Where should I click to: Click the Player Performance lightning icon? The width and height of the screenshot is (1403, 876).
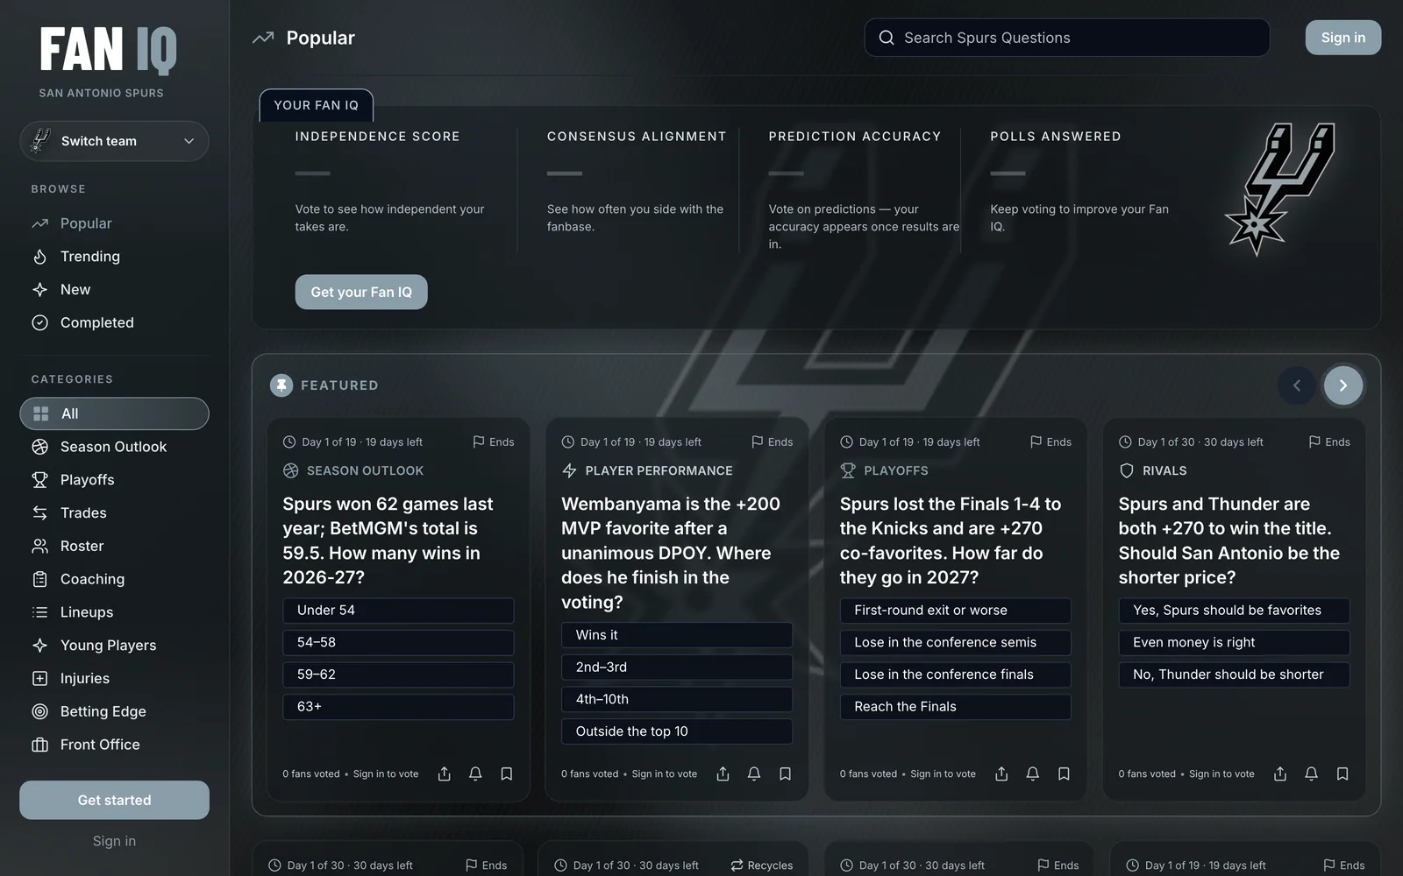[x=569, y=470]
